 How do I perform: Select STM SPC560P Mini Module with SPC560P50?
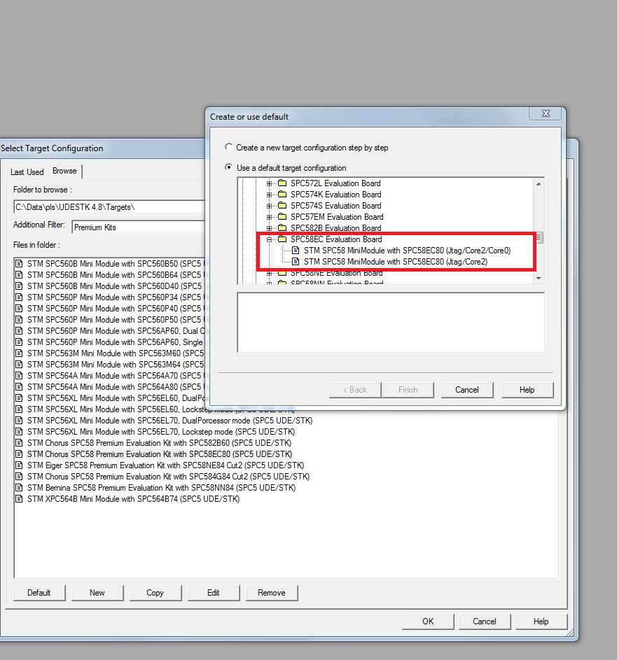coord(116,319)
